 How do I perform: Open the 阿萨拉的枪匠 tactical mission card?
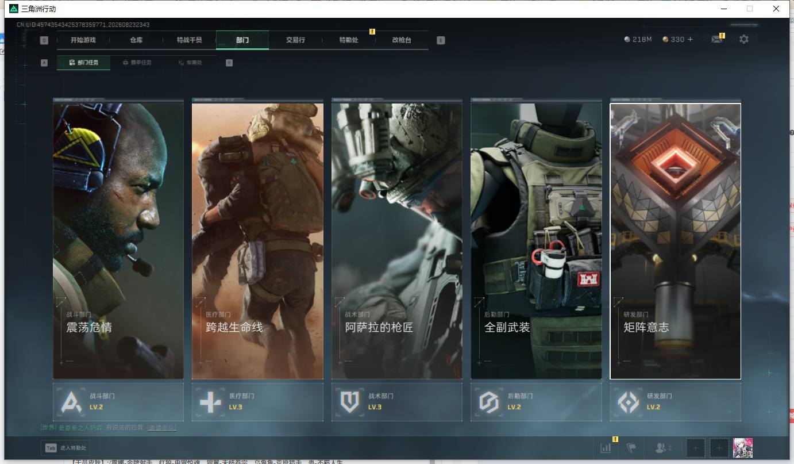click(397, 241)
